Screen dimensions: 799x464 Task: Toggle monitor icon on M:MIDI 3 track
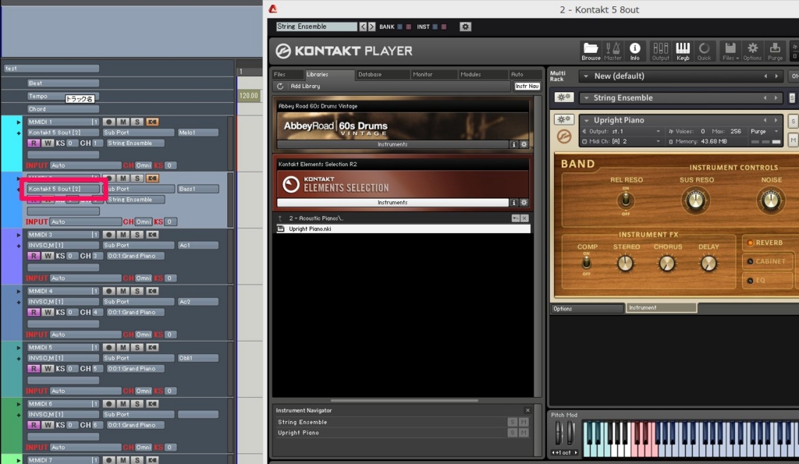pos(152,235)
